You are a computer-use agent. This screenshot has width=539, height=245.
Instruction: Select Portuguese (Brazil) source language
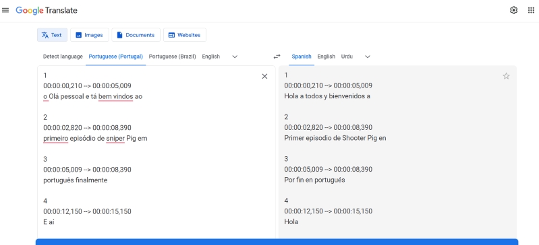pyautogui.click(x=172, y=57)
